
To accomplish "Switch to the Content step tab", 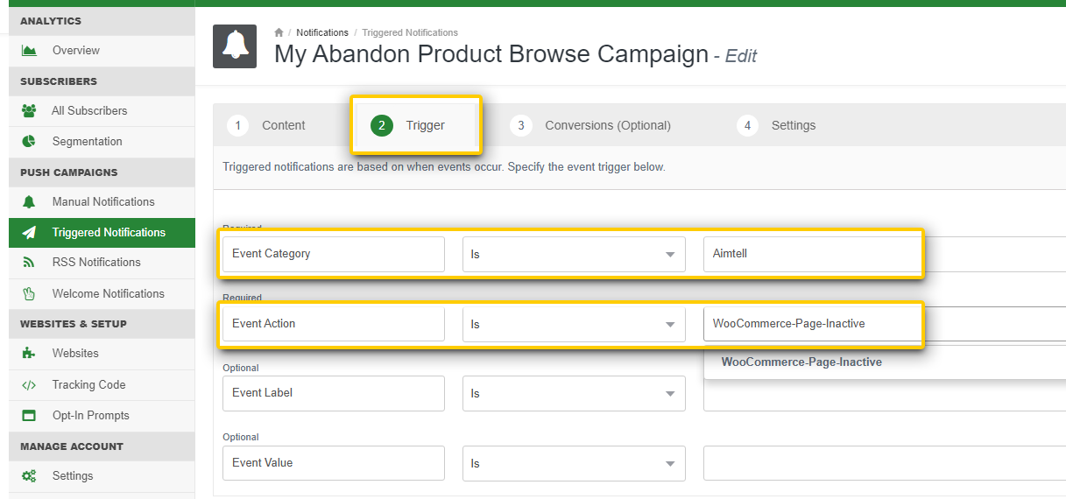I will pyautogui.click(x=267, y=126).
